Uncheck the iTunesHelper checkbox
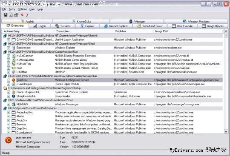This screenshot has height=156, width=230. click(x=9, y=84)
